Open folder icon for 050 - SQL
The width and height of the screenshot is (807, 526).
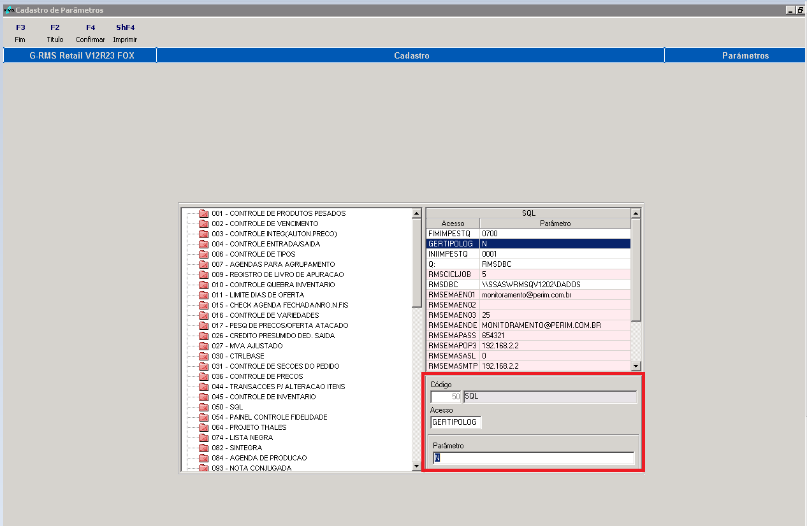[203, 407]
